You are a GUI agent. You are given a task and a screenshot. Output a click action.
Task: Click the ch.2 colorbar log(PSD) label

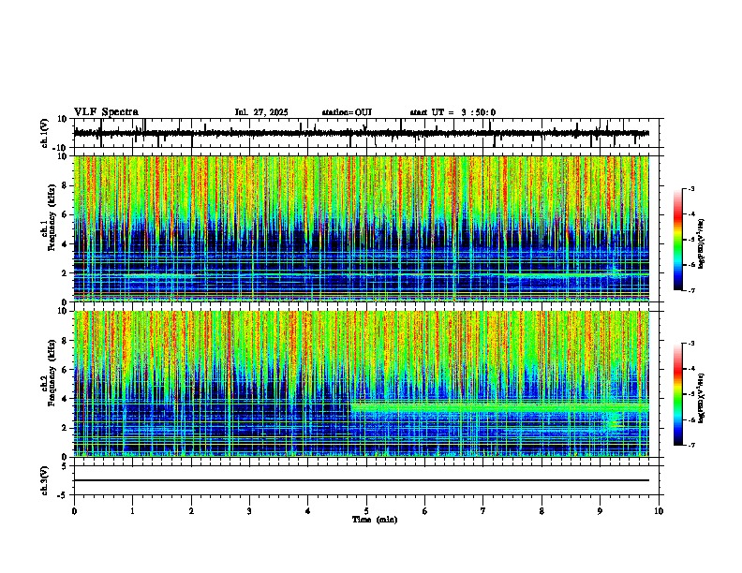pyautogui.click(x=702, y=397)
